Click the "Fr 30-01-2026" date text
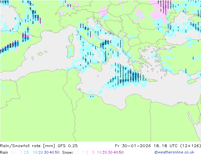This screenshot has width=201, height=155. pyautogui.click(x=133, y=146)
